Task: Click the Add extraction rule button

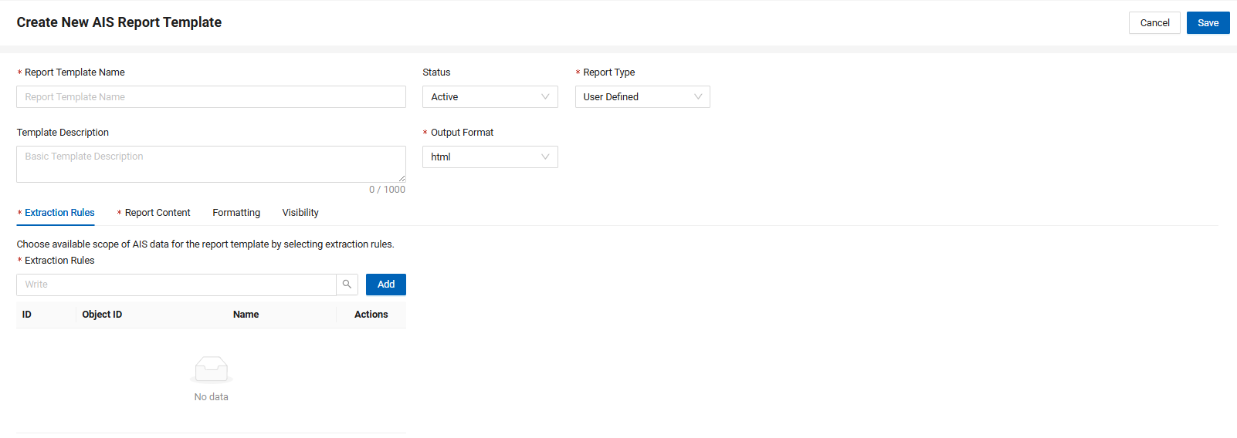Action: (386, 285)
